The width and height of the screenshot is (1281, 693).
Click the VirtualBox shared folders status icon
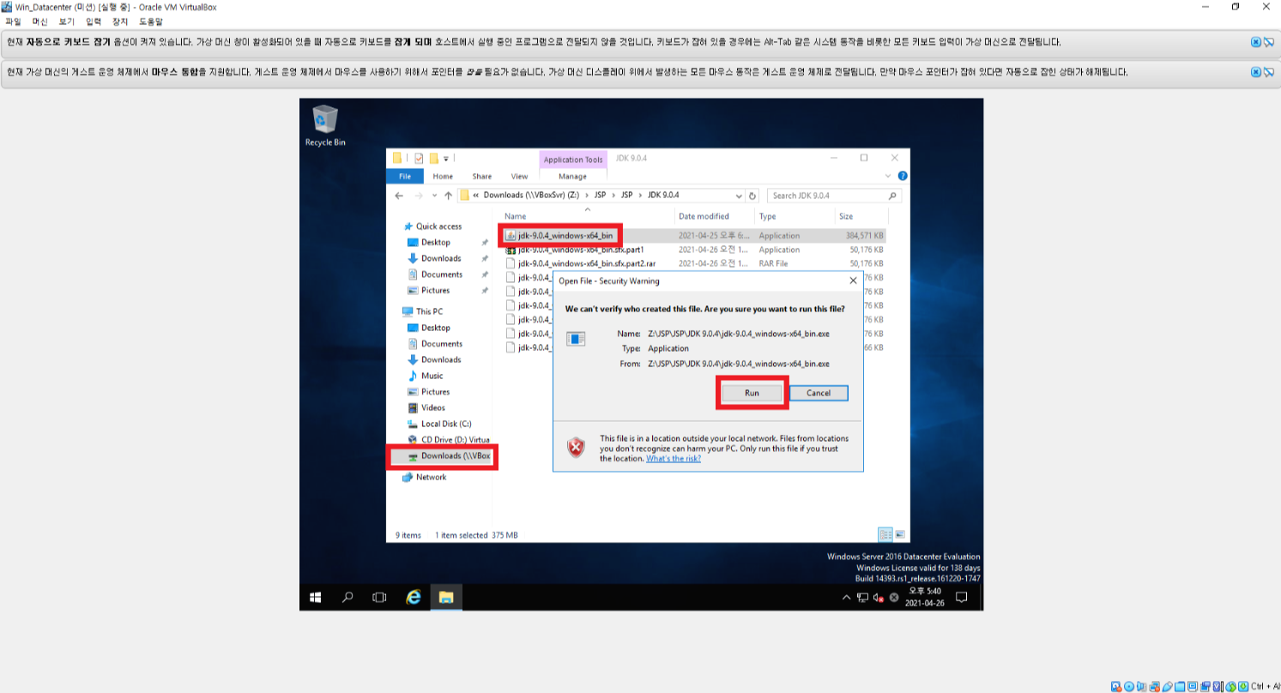tap(1180, 686)
